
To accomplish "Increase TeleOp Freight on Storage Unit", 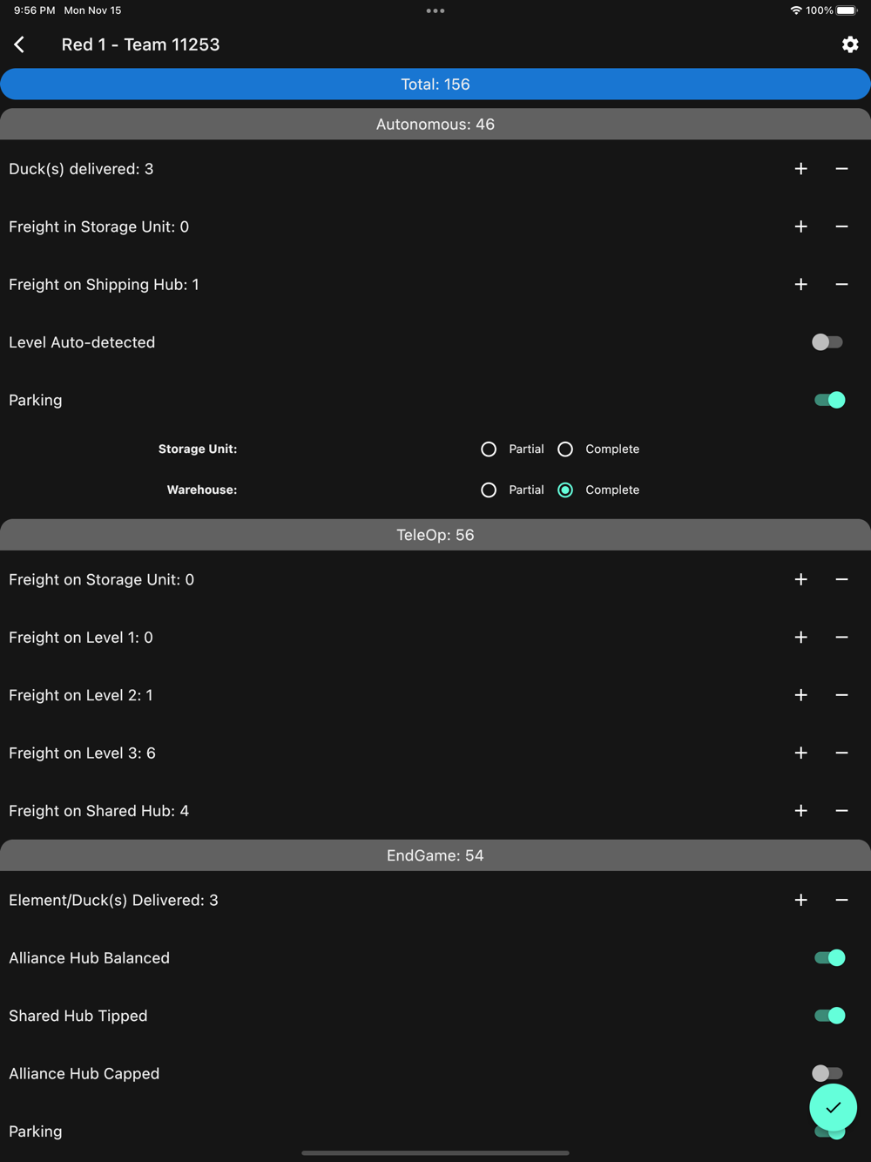I will [x=801, y=579].
